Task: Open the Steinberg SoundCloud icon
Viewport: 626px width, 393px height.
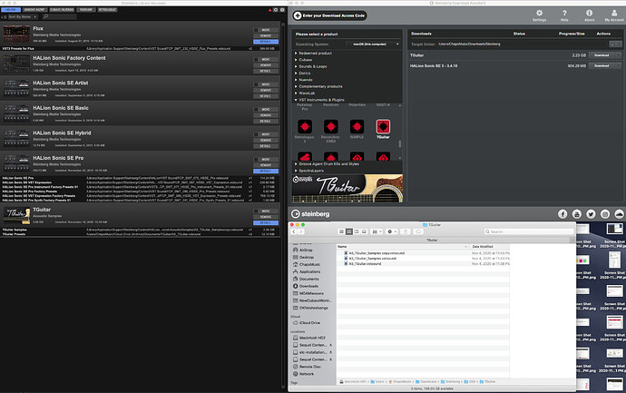Action: coord(620,214)
